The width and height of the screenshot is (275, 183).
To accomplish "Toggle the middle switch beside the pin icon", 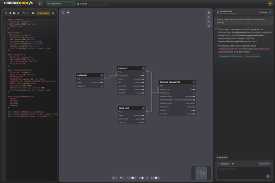I will point(143,178).
